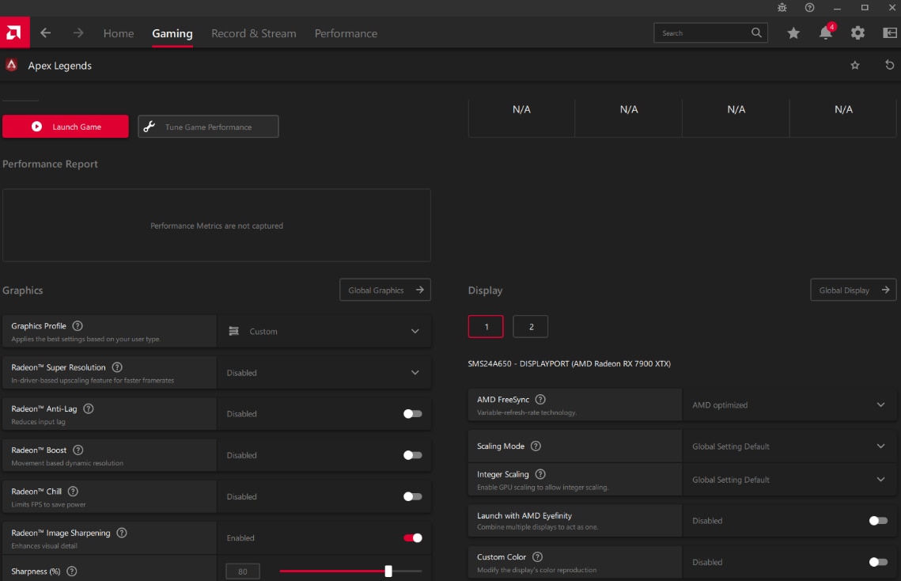Image resolution: width=901 pixels, height=581 pixels.
Task: Enable Radeon Boost toggle
Action: [x=413, y=455]
